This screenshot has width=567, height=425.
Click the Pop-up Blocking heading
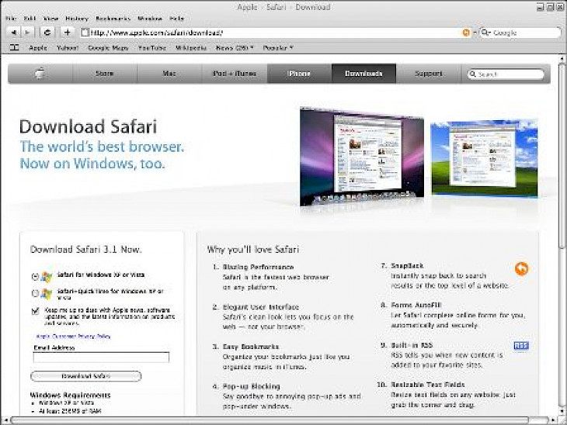[252, 386]
